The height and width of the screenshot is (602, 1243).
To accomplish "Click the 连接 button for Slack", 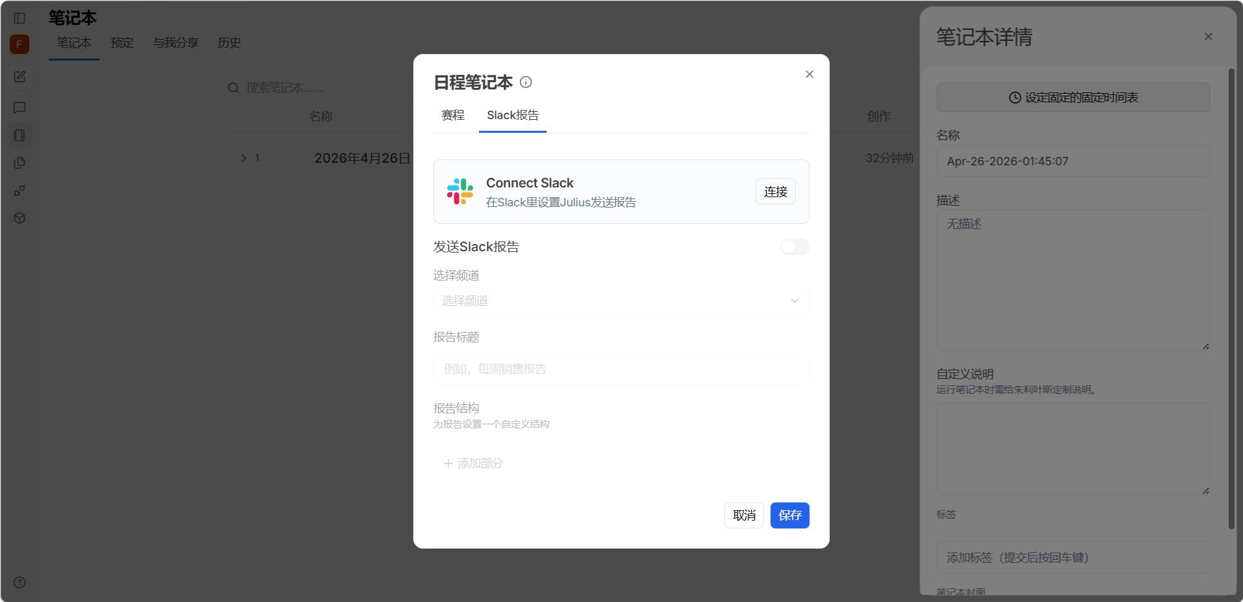I will (776, 191).
